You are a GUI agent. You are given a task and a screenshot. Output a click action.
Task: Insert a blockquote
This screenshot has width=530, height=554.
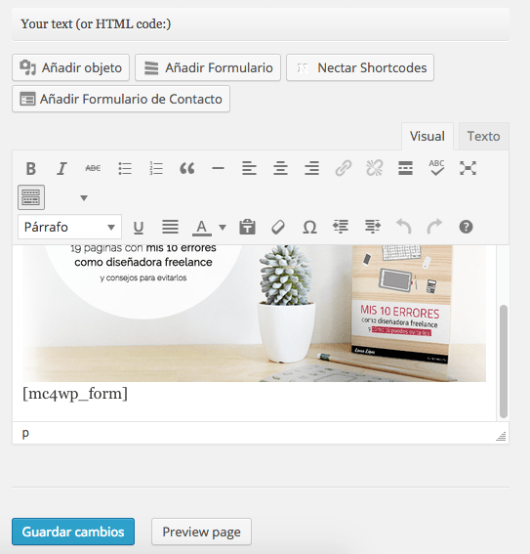[x=187, y=168]
